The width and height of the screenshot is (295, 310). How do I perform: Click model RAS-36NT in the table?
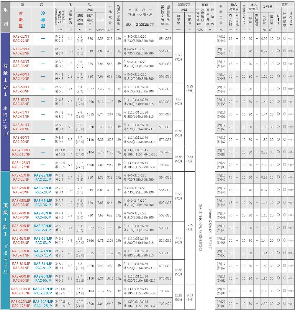[21, 62]
